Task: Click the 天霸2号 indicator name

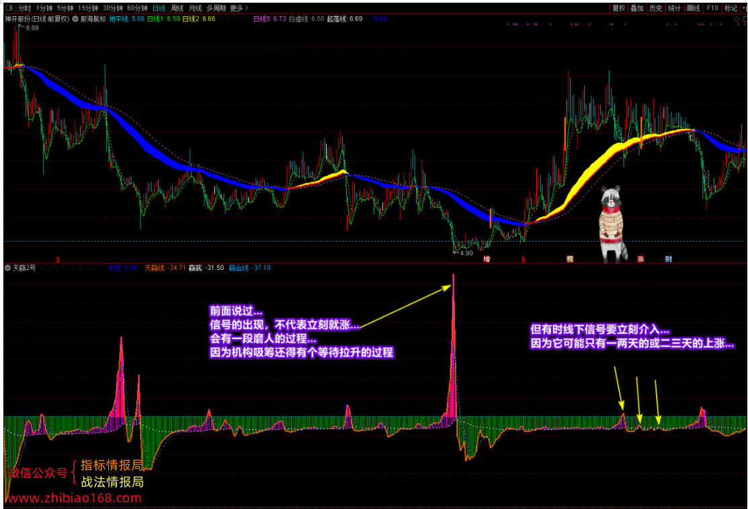Action: [x=24, y=268]
